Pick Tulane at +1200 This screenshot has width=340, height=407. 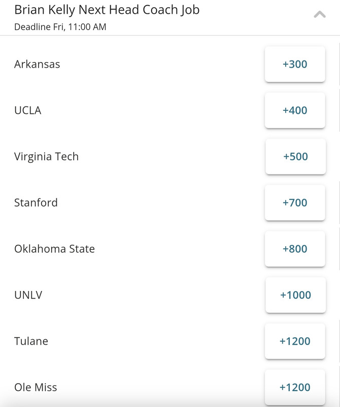295,341
